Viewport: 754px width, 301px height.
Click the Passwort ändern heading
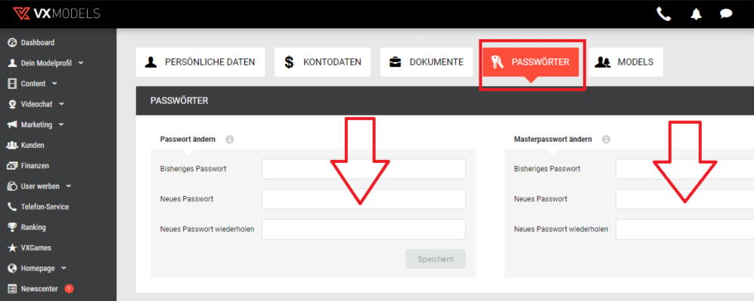pos(188,140)
